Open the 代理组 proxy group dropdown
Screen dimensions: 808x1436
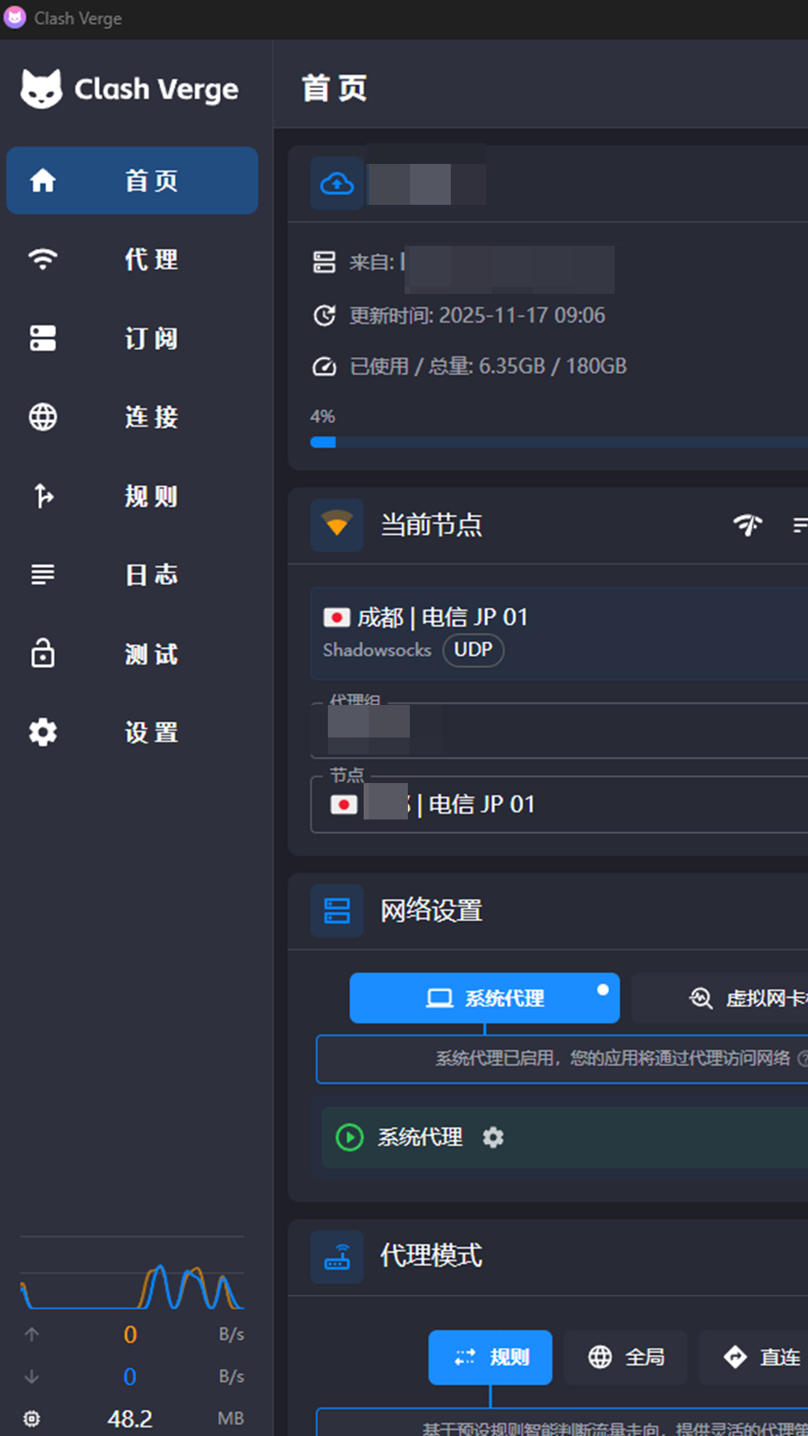tap(559, 730)
